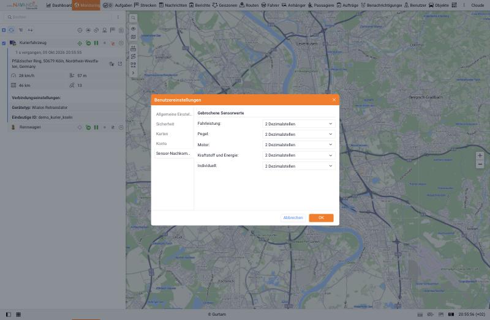Go to Strecken in top navigation

[145, 6]
